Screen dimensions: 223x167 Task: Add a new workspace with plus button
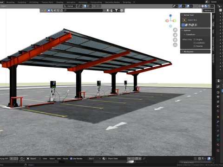point(134,2)
